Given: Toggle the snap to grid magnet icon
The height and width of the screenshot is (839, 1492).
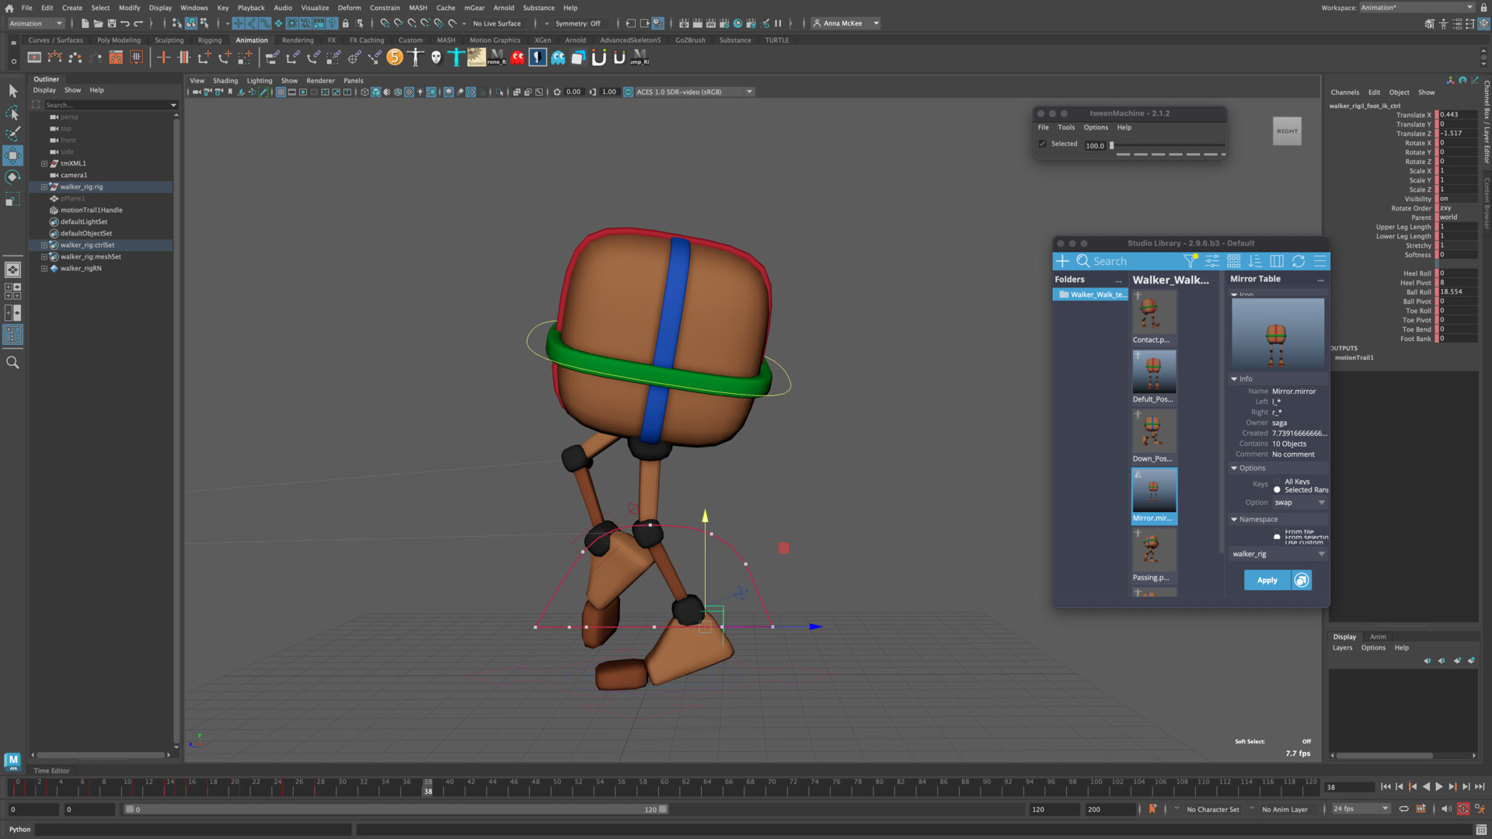Looking at the screenshot, I should click(x=385, y=23).
